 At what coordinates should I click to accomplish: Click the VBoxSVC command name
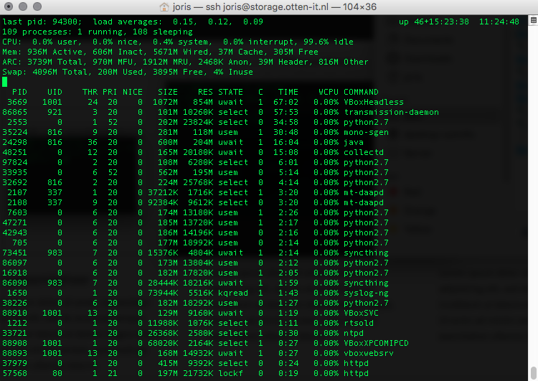pos(361,313)
